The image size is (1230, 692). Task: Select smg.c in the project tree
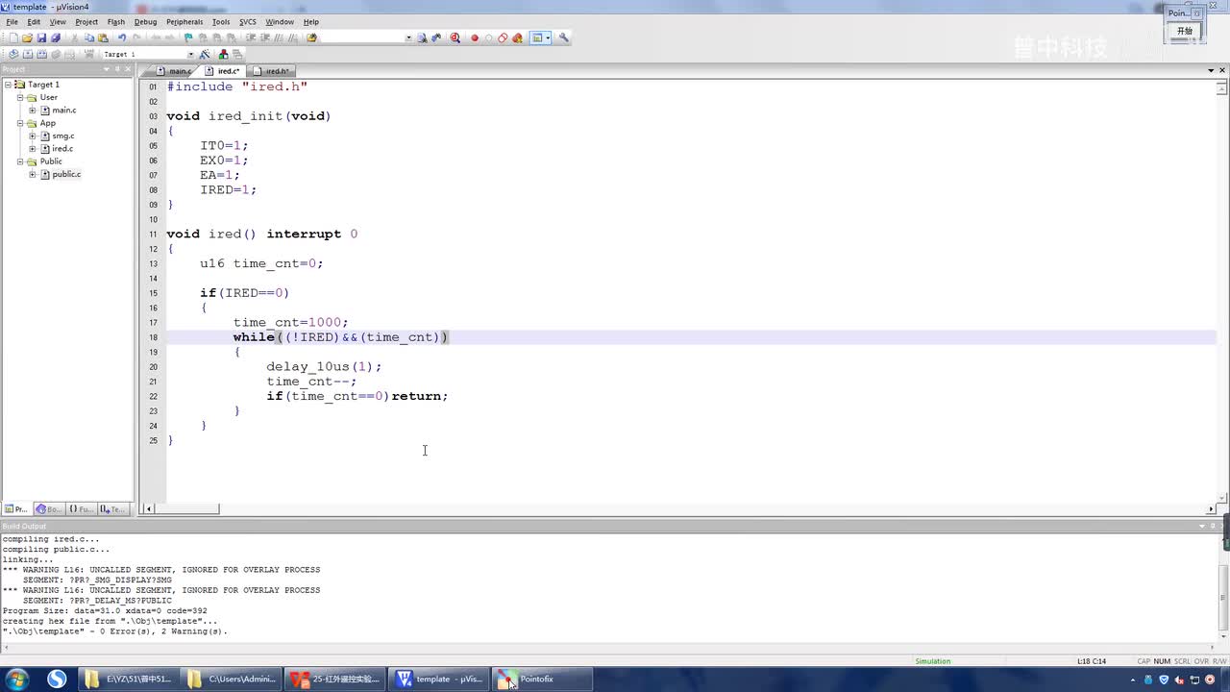[x=62, y=136]
